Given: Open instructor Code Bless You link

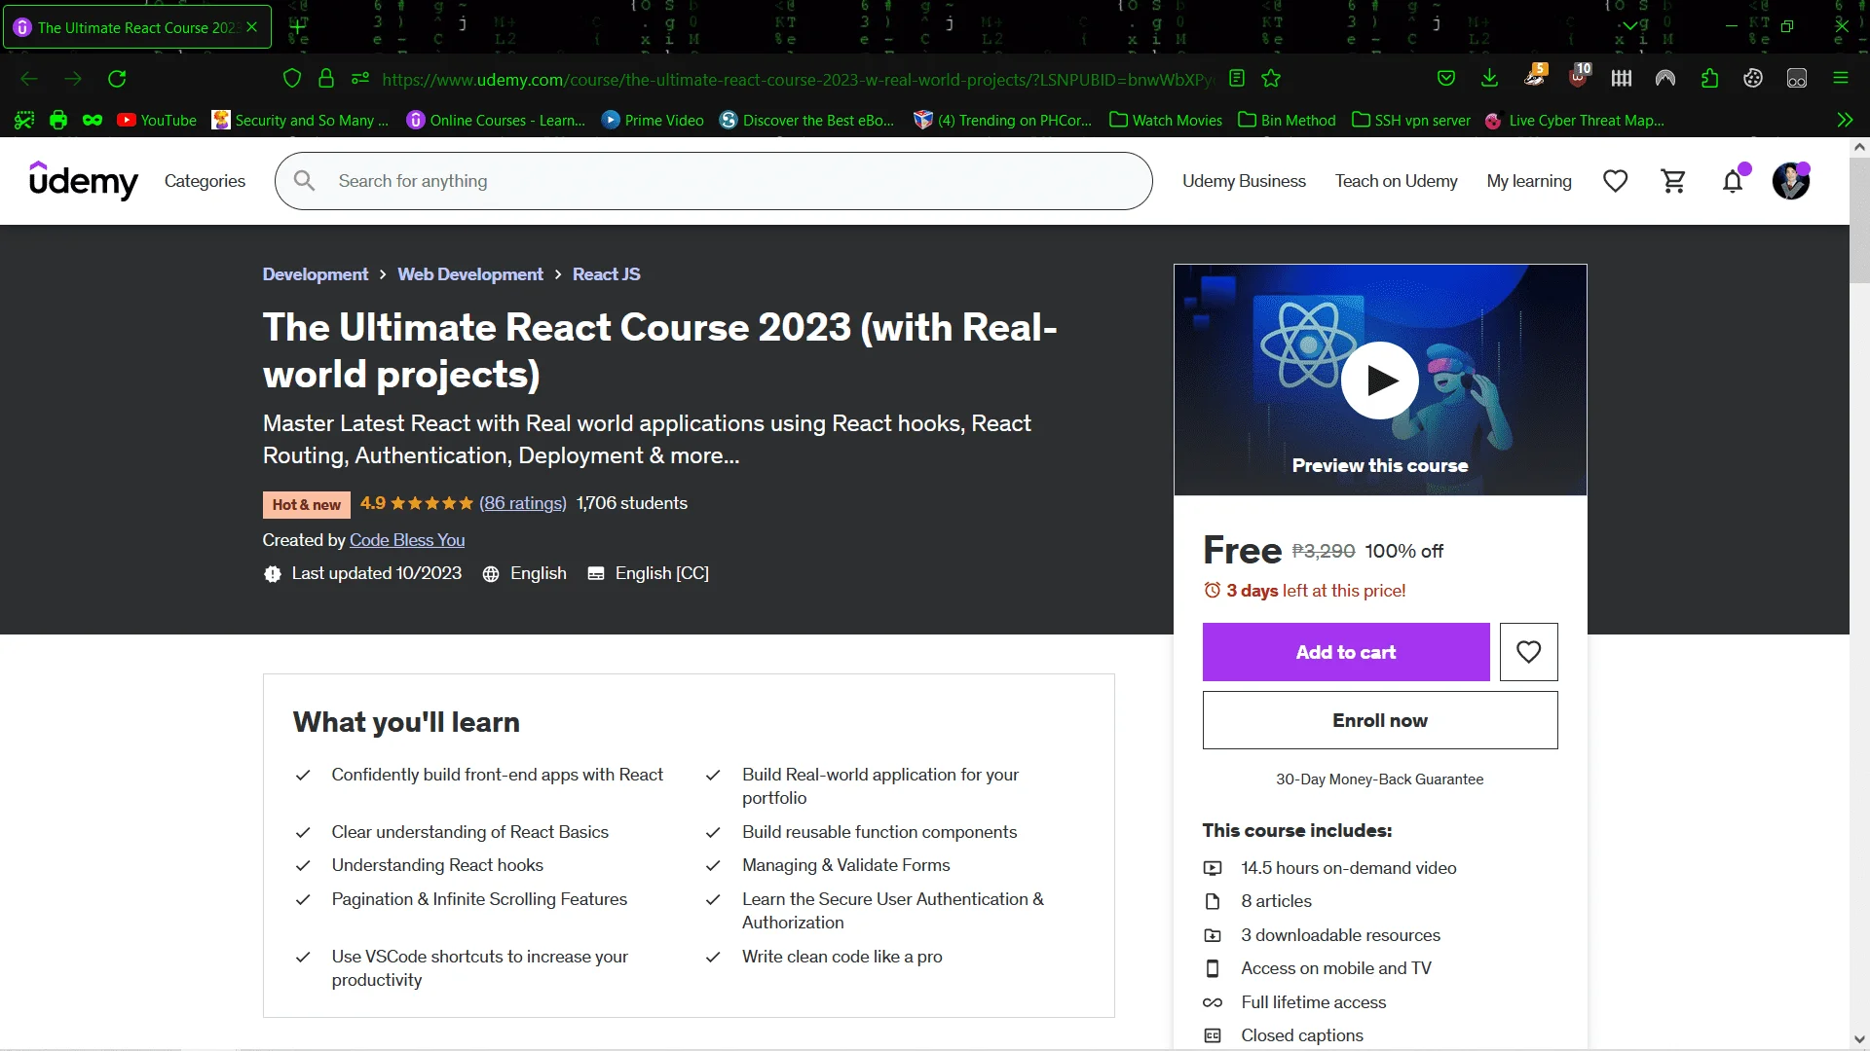Looking at the screenshot, I should pyautogui.click(x=407, y=540).
